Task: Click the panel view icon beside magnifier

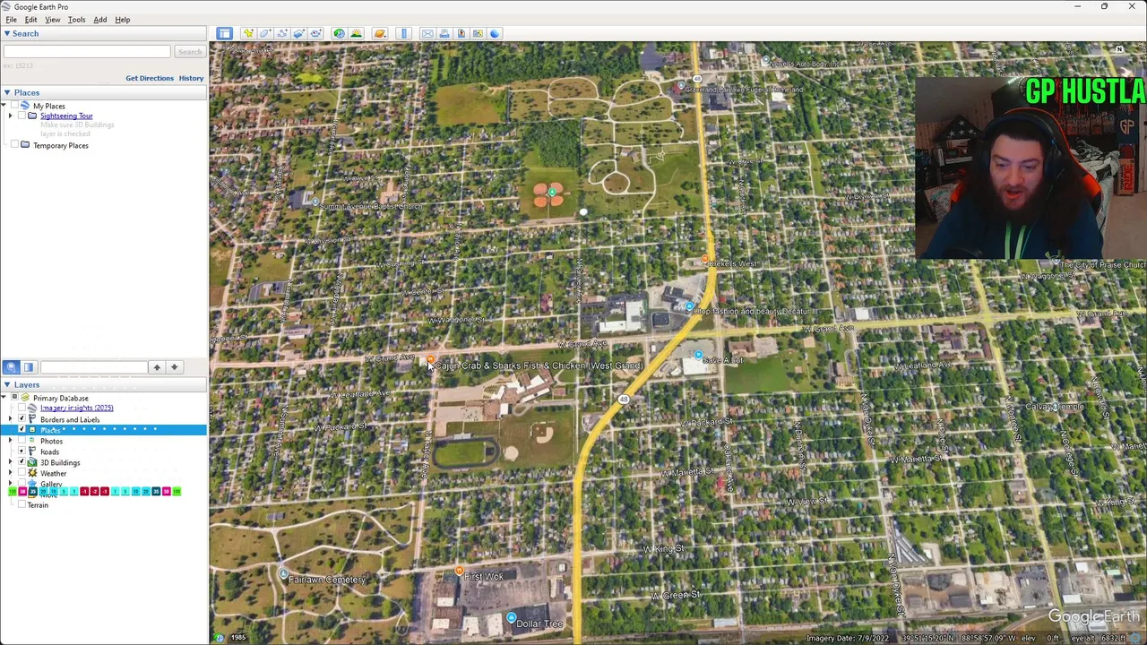Action: pos(29,366)
